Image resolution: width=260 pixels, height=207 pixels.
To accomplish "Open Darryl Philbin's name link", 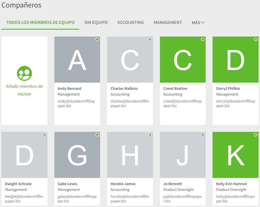I will coord(228,89).
